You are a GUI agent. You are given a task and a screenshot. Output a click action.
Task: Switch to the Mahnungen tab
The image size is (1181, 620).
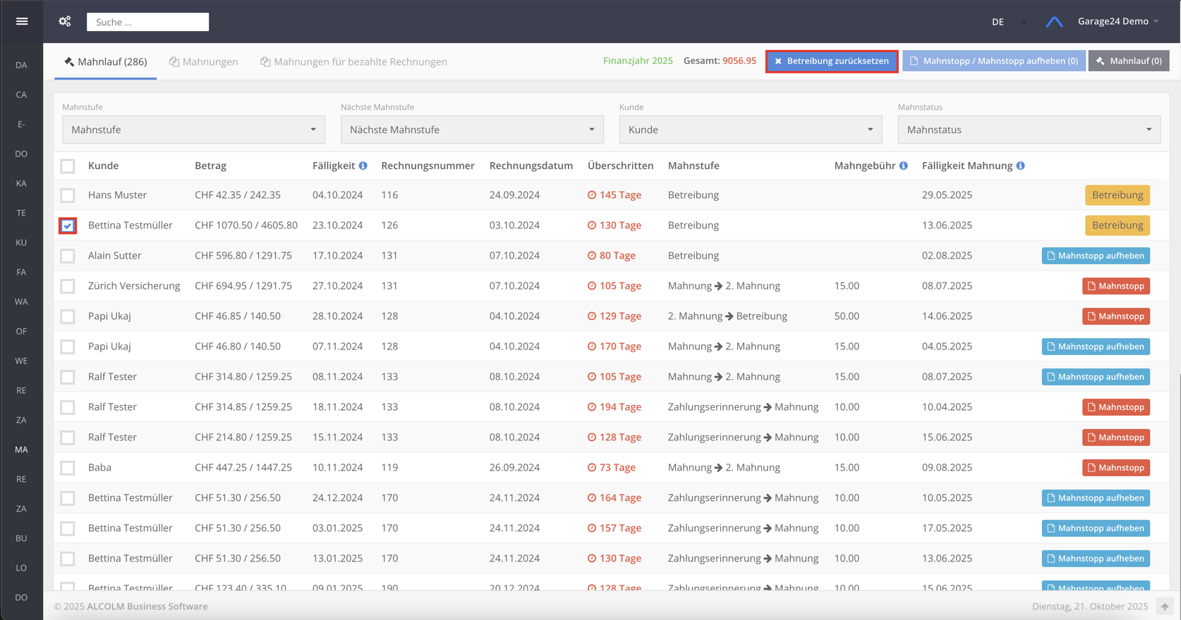tap(203, 62)
